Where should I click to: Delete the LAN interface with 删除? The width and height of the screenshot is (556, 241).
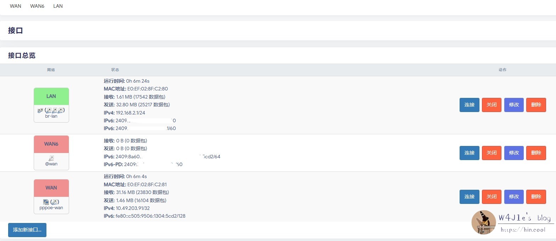(536, 105)
